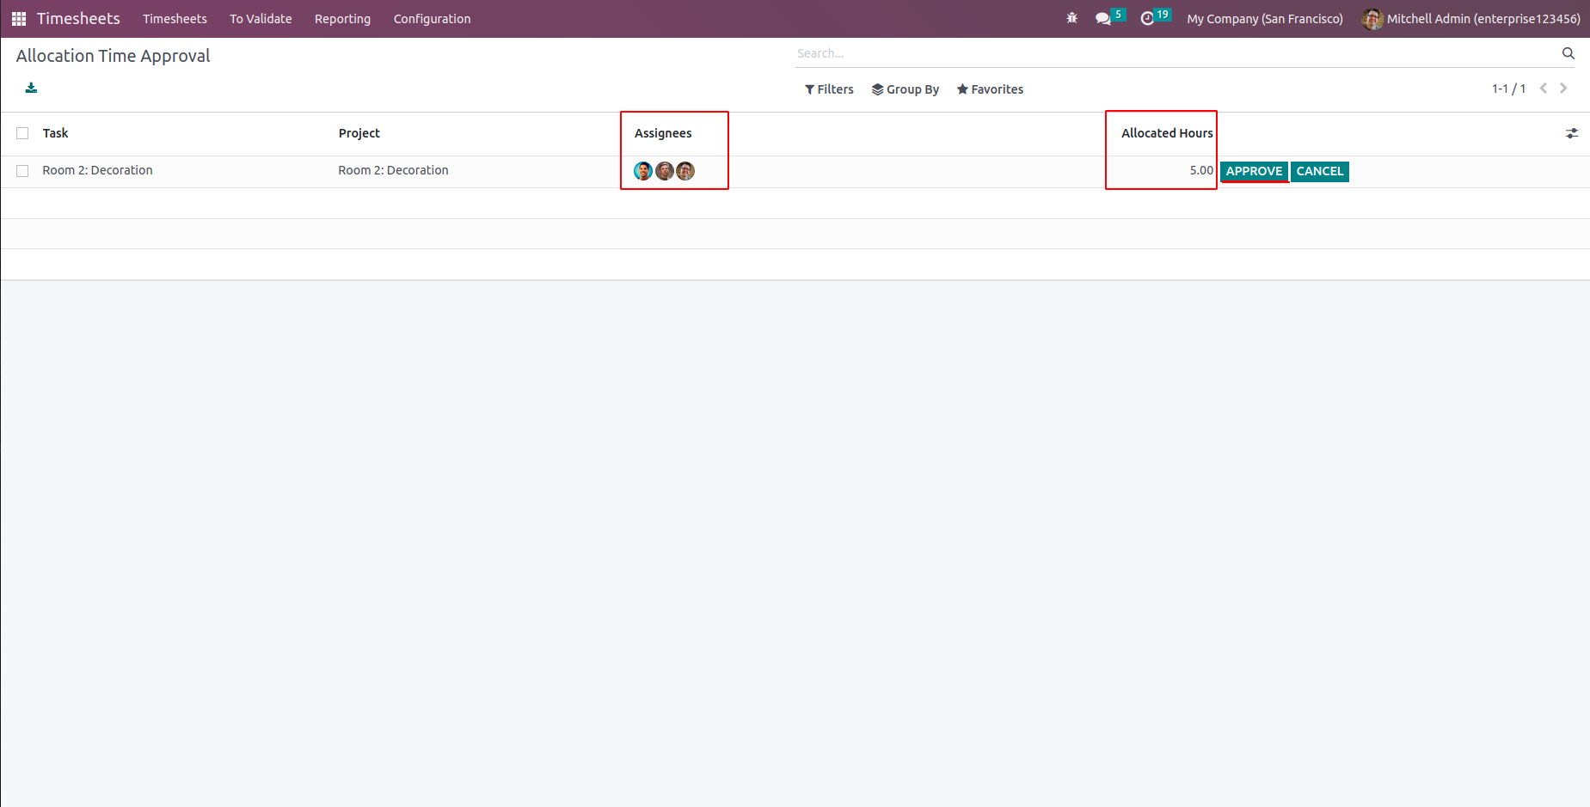
Task: Go to previous page arrow
Action: point(1544,89)
